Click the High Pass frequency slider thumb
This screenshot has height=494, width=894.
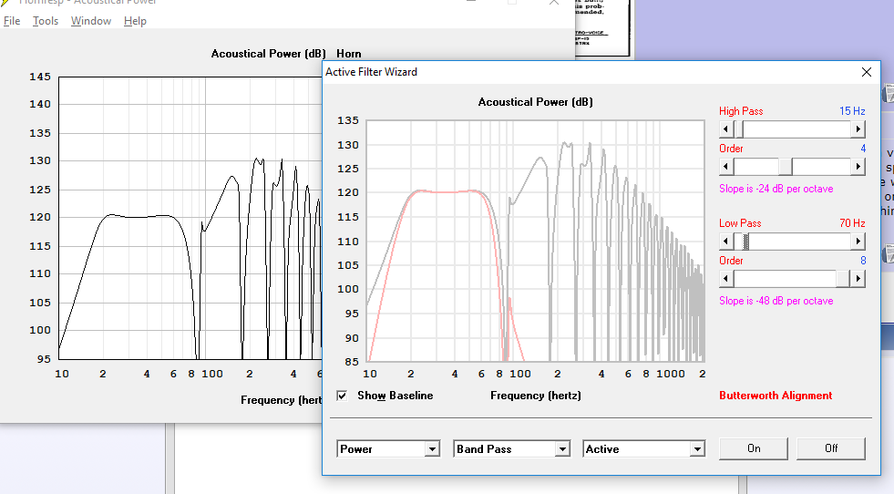[739, 129]
